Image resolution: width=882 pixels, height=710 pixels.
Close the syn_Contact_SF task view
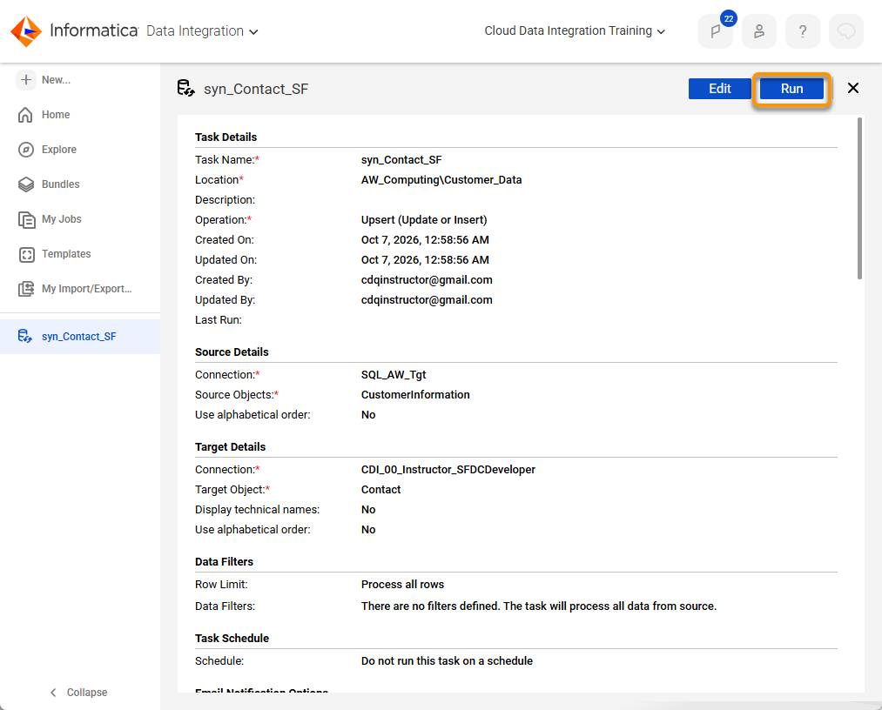pyautogui.click(x=852, y=88)
